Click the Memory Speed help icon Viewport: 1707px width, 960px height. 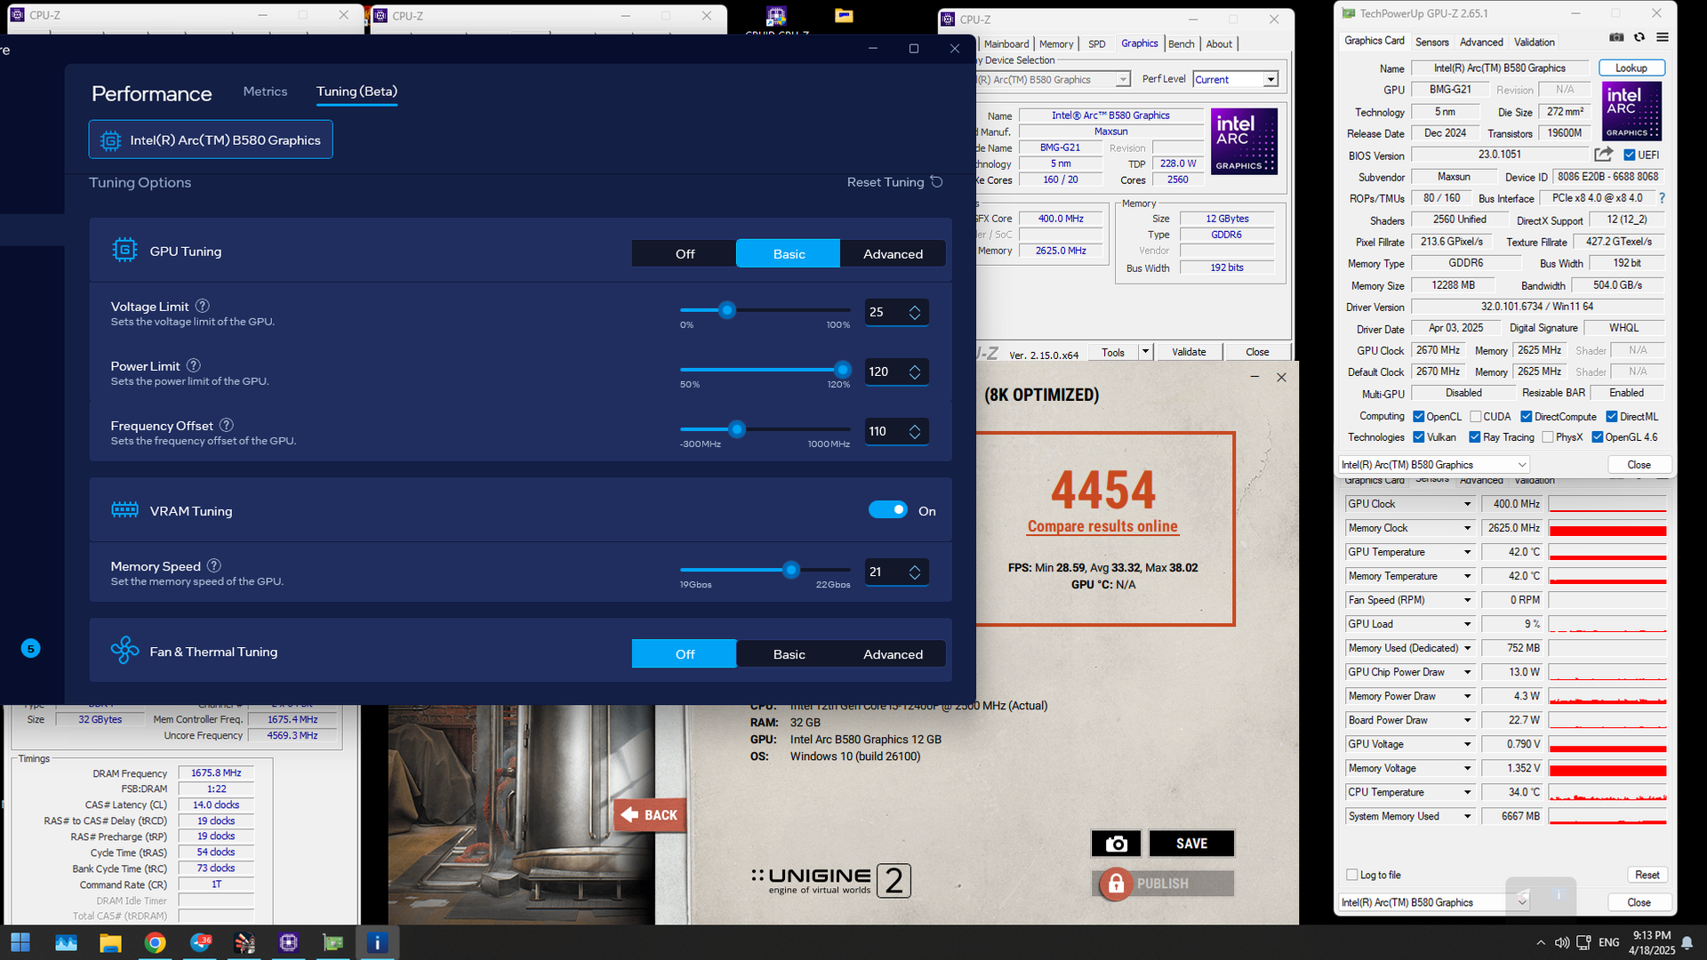pos(214,565)
